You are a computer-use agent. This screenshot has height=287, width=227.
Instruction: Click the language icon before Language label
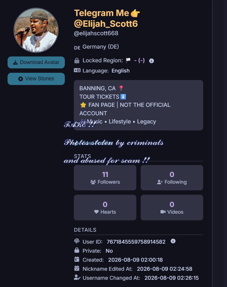click(77, 70)
